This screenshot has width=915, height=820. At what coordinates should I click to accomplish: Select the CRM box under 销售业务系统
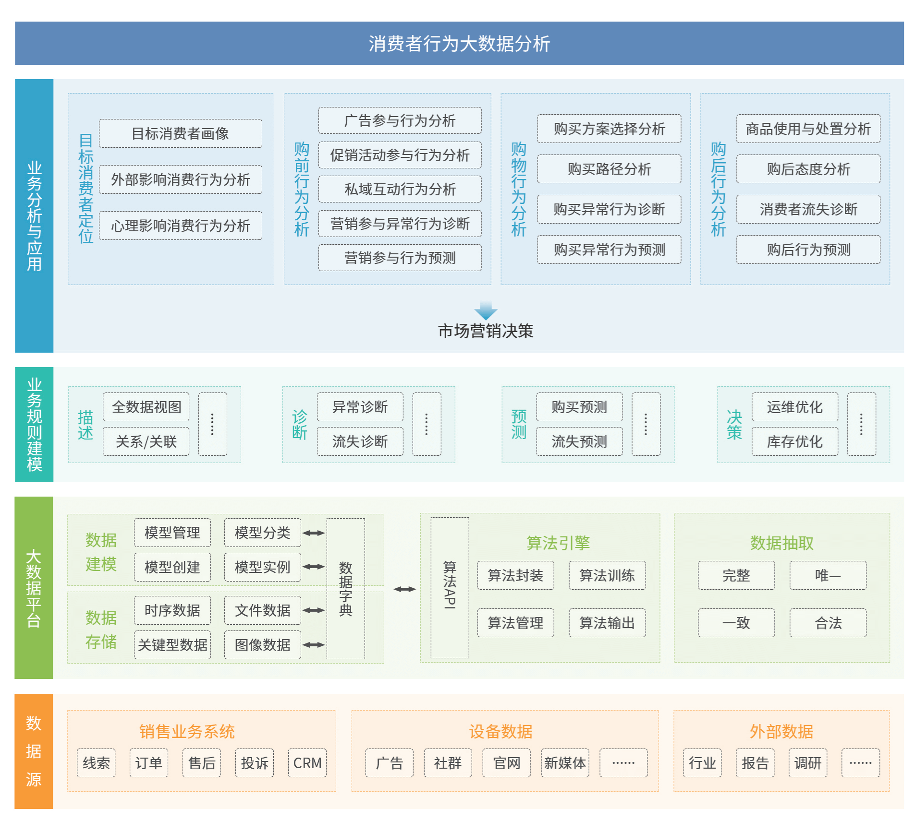coord(307,763)
